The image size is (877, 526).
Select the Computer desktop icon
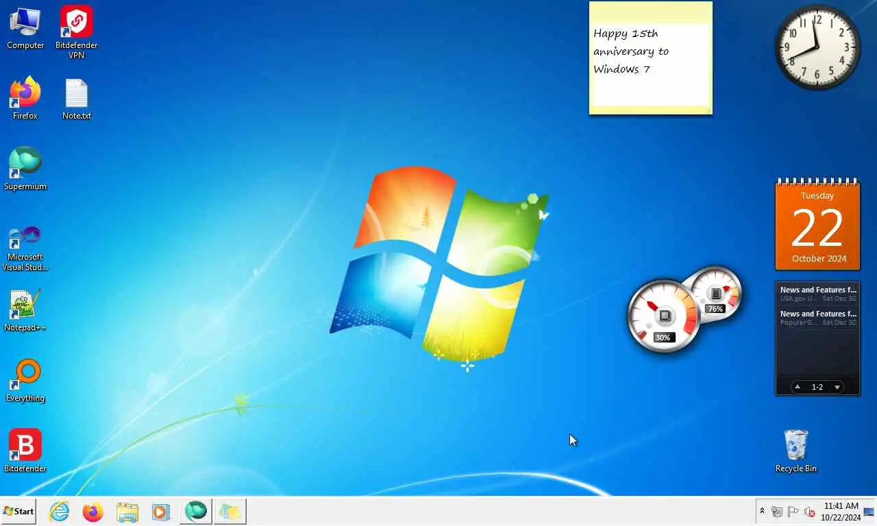[x=25, y=28]
